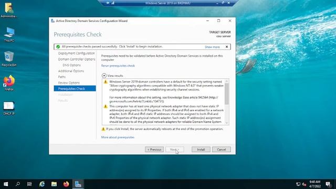This screenshot has height=189, width=336.
Task: Click Rerun prerequisites check link
Action: [x=118, y=66]
